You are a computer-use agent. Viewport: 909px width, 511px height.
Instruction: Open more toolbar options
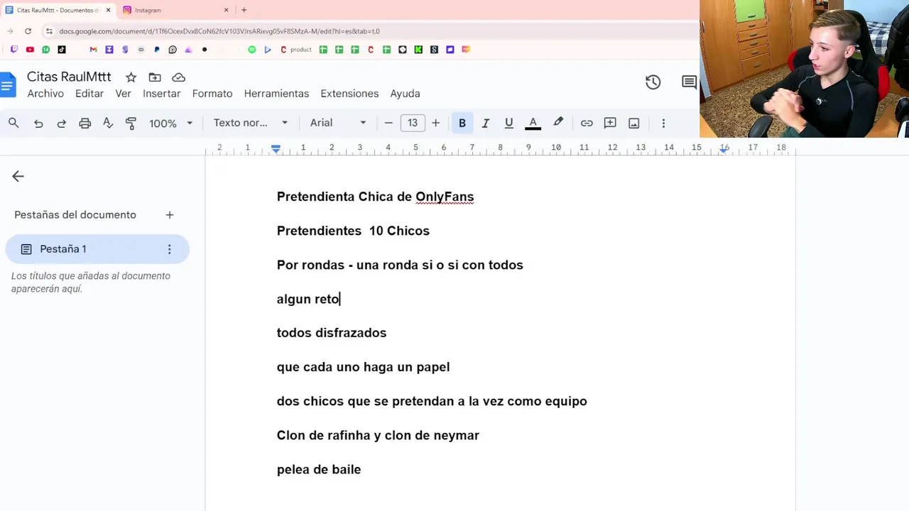coord(663,123)
